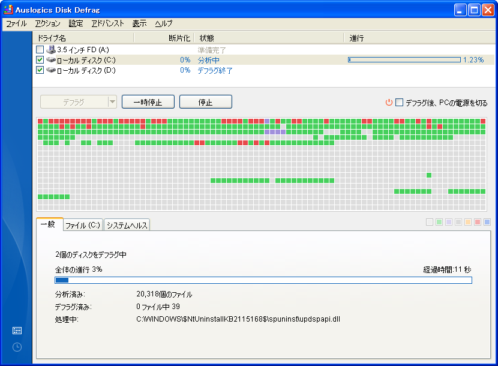498x366 pixels.
Task: Click the デフラグ終了 status text
Action: [215, 70]
